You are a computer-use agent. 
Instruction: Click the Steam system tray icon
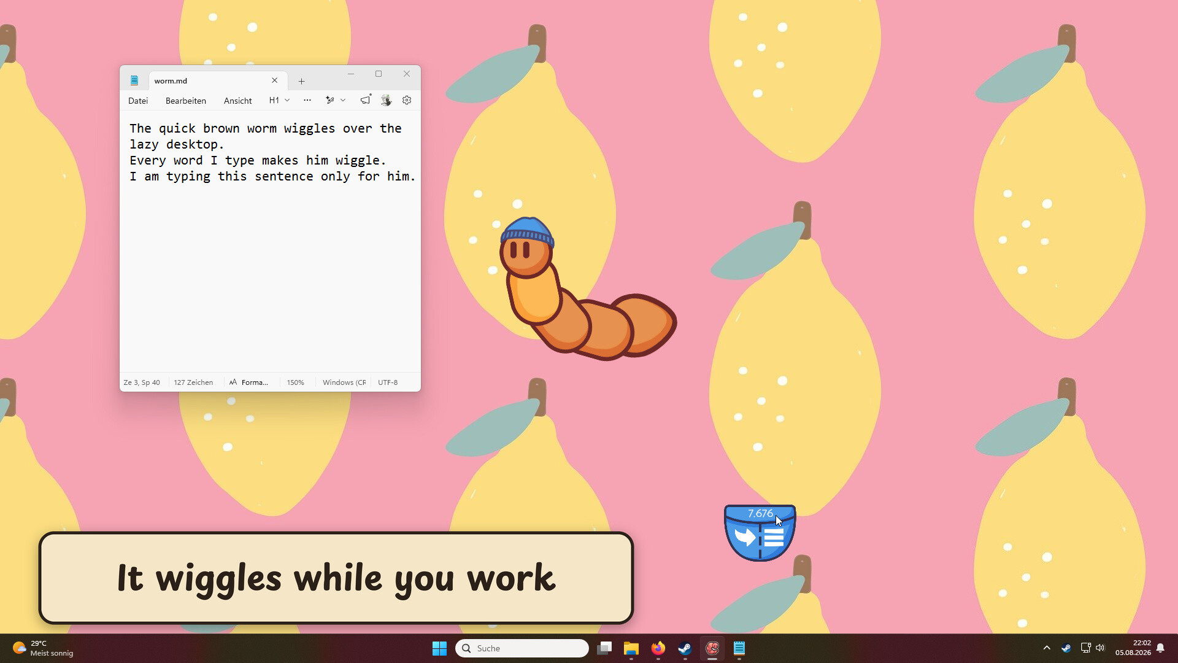click(1066, 648)
